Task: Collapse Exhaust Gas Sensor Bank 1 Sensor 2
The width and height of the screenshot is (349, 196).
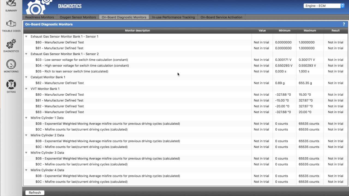Action: (x=26, y=54)
